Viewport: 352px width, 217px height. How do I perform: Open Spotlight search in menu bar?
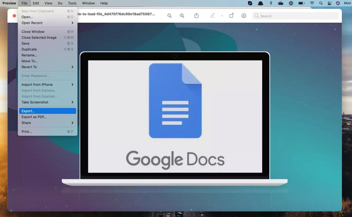(x=321, y=3)
